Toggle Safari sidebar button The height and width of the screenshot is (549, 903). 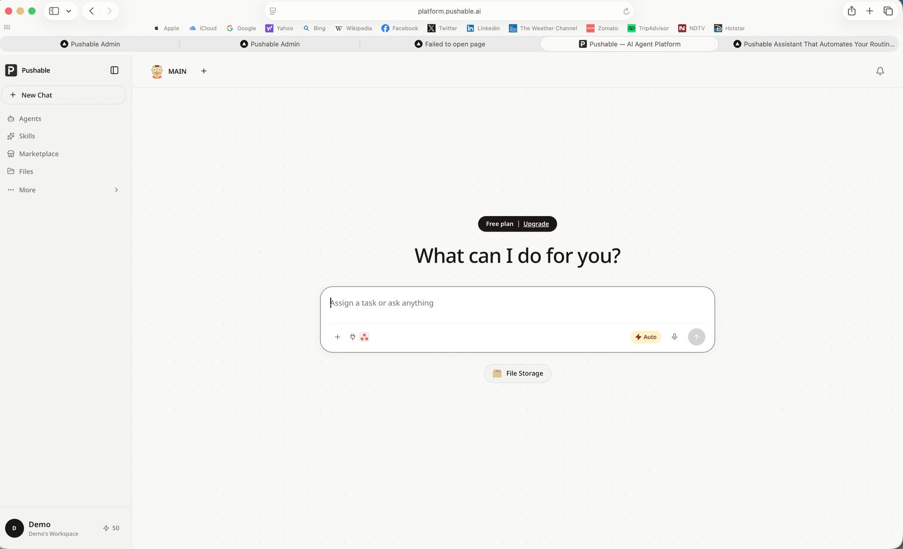(x=54, y=11)
